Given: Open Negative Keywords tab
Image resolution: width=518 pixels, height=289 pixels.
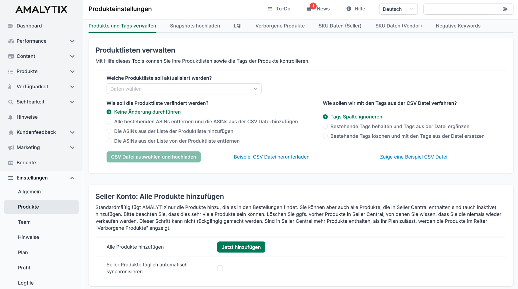Looking at the screenshot, I should click(x=458, y=26).
